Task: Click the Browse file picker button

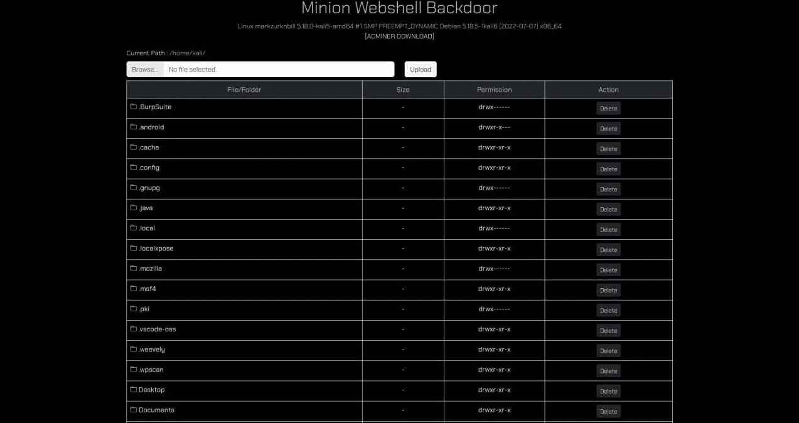Action: [144, 69]
